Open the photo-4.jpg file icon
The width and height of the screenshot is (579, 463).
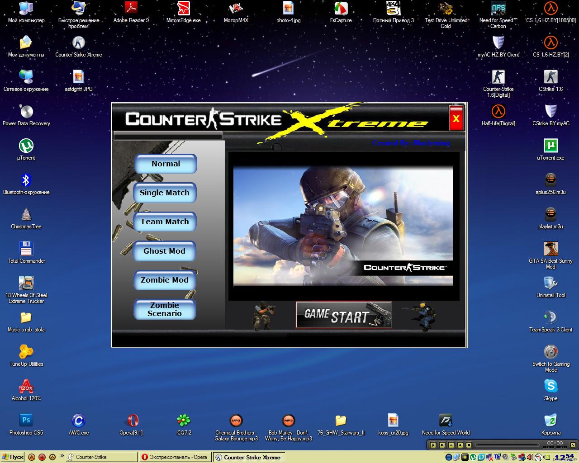[x=289, y=12]
